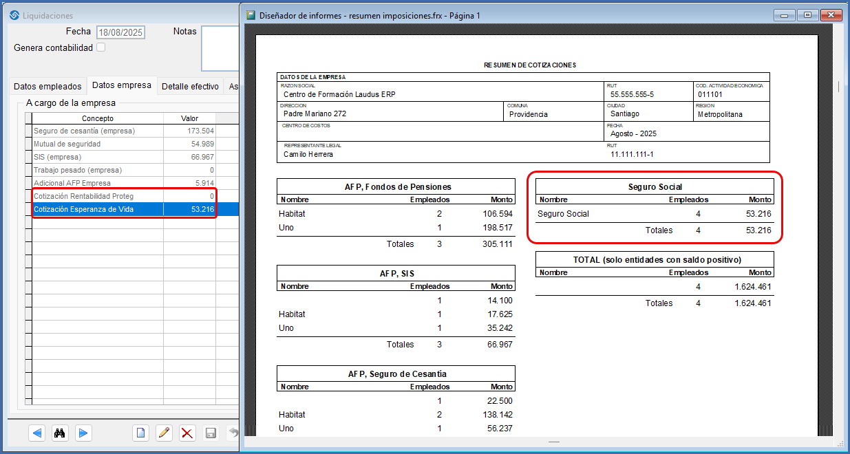Switch to the Datos empleados tab
This screenshot has height=454, width=850.
tap(47, 87)
